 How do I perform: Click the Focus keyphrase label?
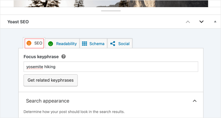(x=41, y=57)
